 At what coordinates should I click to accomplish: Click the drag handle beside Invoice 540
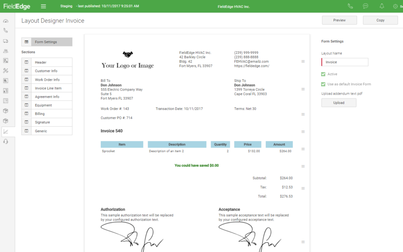(x=303, y=132)
